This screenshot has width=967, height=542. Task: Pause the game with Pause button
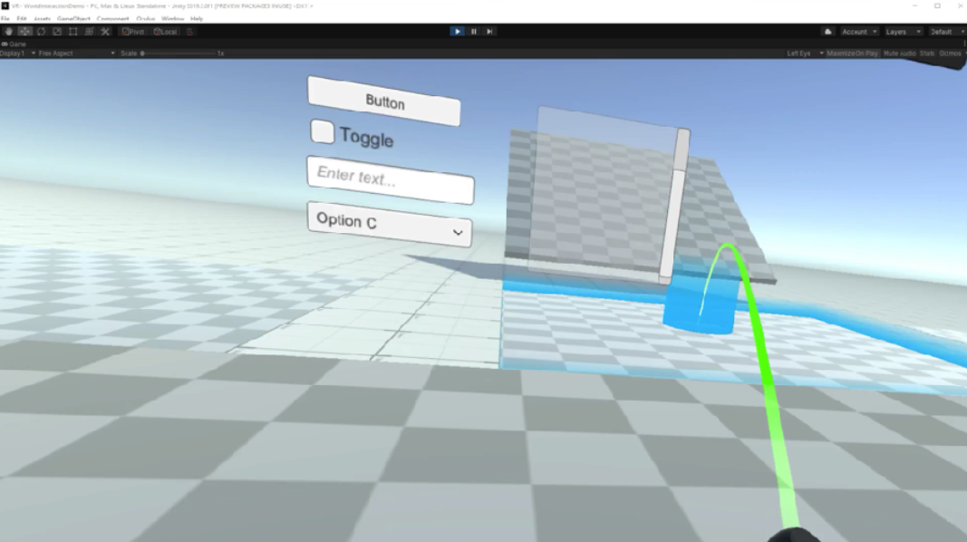(x=473, y=32)
